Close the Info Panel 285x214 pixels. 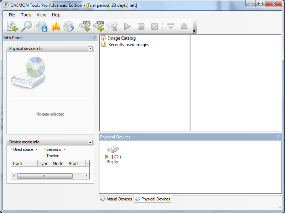pyautogui.click(x=94, y=37)
